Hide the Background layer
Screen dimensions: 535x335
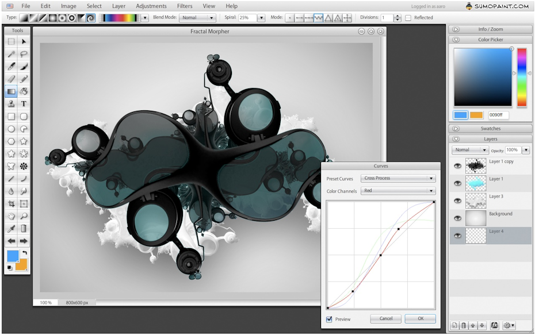point(457,218)
